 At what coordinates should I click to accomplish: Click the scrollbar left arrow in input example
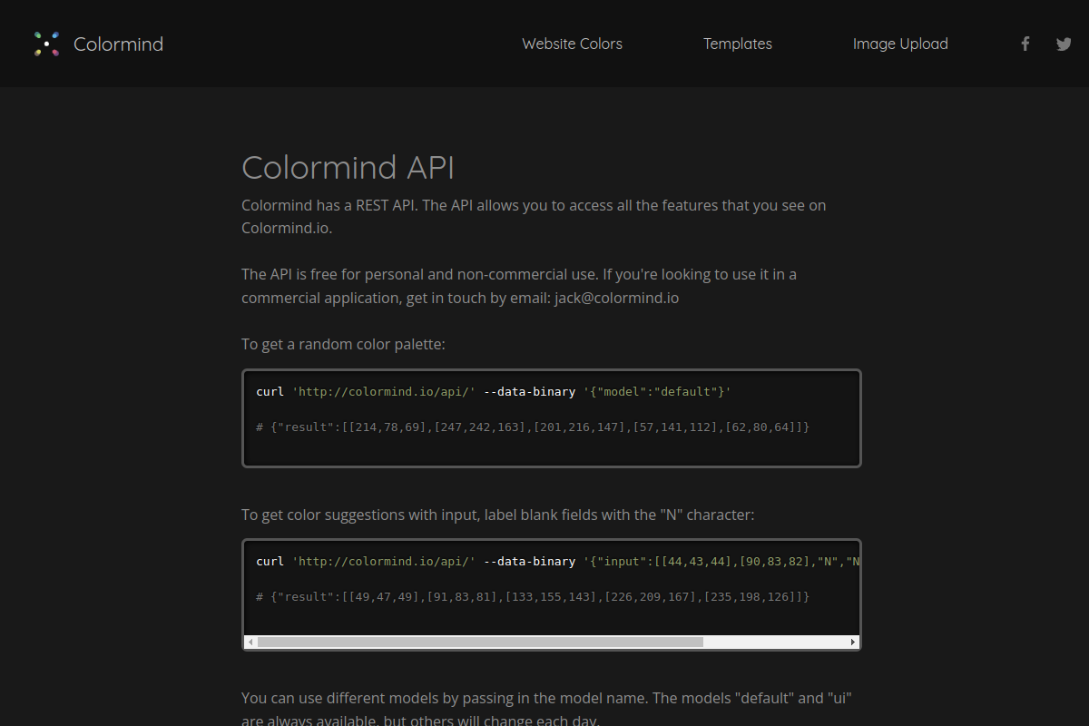click(x=251, y=642)
